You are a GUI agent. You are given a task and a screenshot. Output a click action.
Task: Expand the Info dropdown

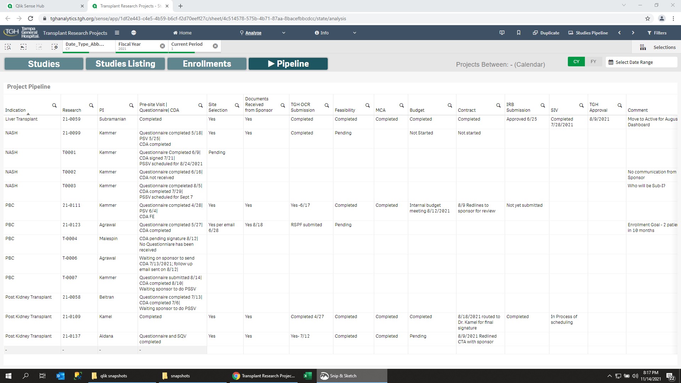tap(355, 32)
